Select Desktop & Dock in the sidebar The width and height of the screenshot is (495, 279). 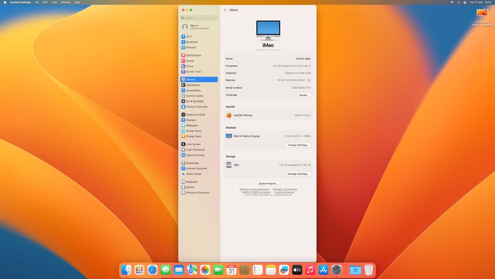click(199, 114)
